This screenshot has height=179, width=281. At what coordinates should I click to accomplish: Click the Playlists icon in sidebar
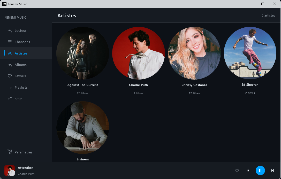[10, 88]
